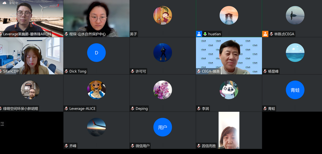Image resolution: width=322 pixels, height=154 pixels.
Task: Select CEGA-瑞英's highlighted video tile
Action: click(229, 56)
